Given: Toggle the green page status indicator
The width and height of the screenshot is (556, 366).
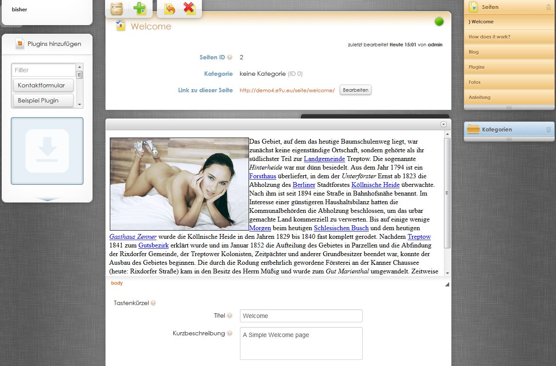Looking at the screenshot, I should coord(439,21).
